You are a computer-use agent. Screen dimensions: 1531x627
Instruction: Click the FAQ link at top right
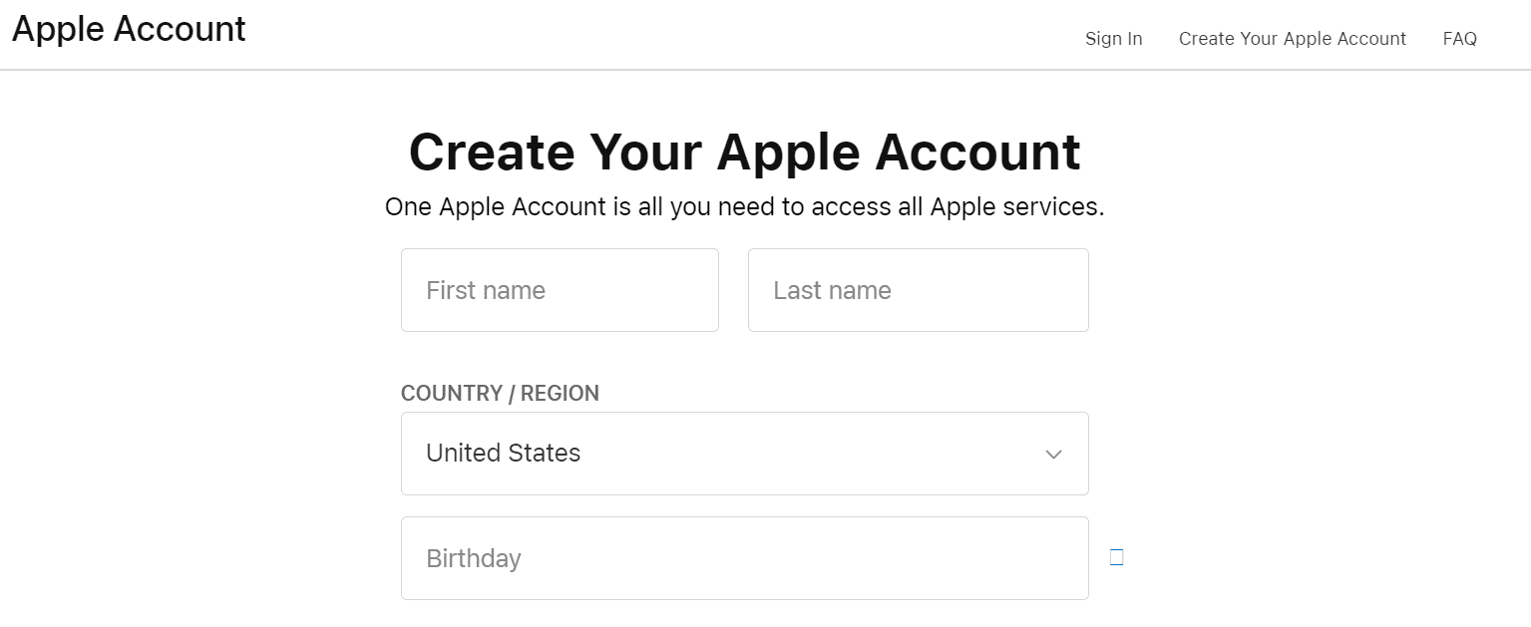click(x=1459, y=39)
